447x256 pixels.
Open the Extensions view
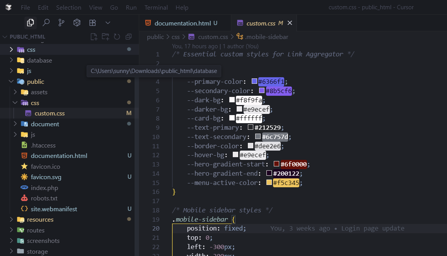tap(92, 22)
